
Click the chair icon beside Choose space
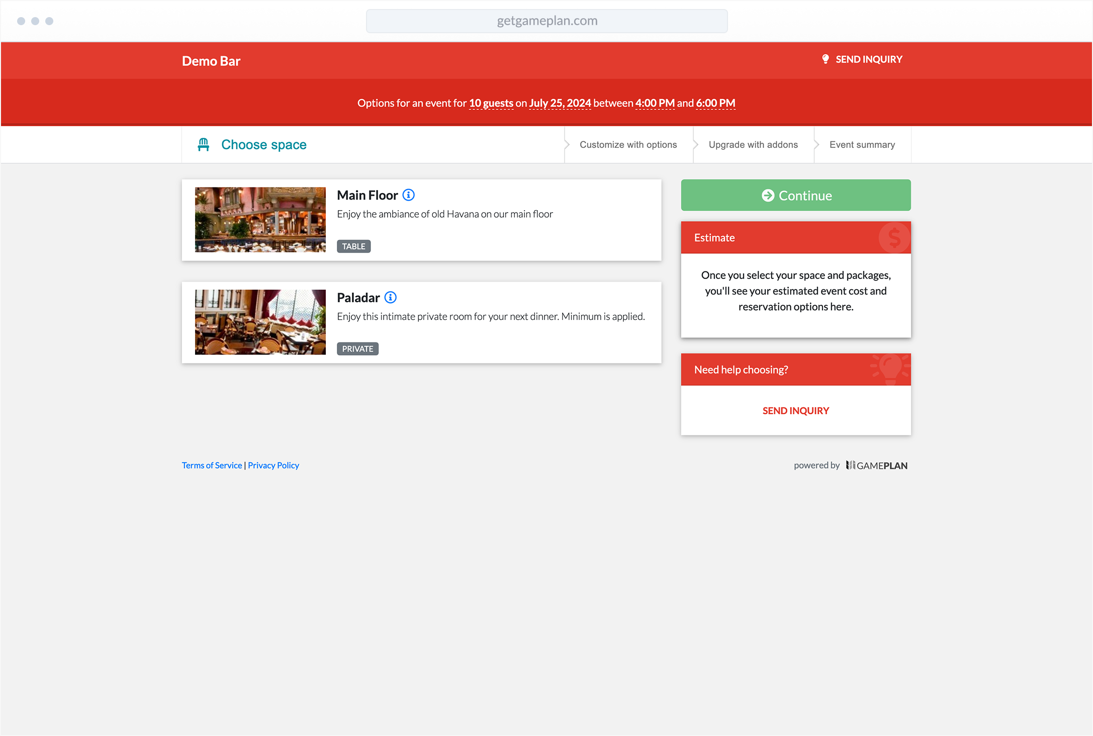tap(203, 145)
